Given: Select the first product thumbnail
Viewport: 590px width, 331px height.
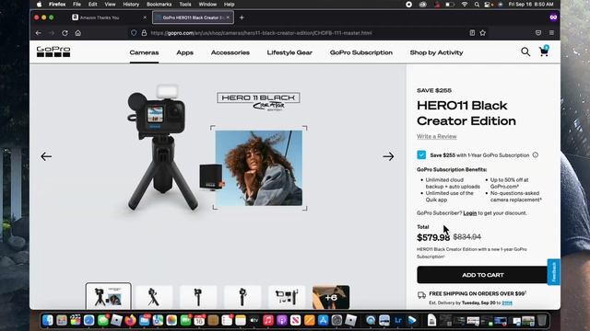Looking at the screenshot, I should [x=109, y=297].
